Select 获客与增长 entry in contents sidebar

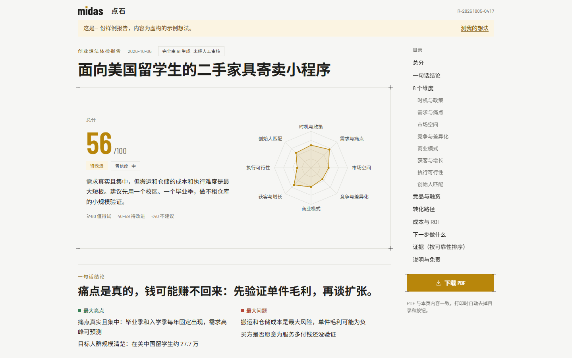(x=430, y=160)
